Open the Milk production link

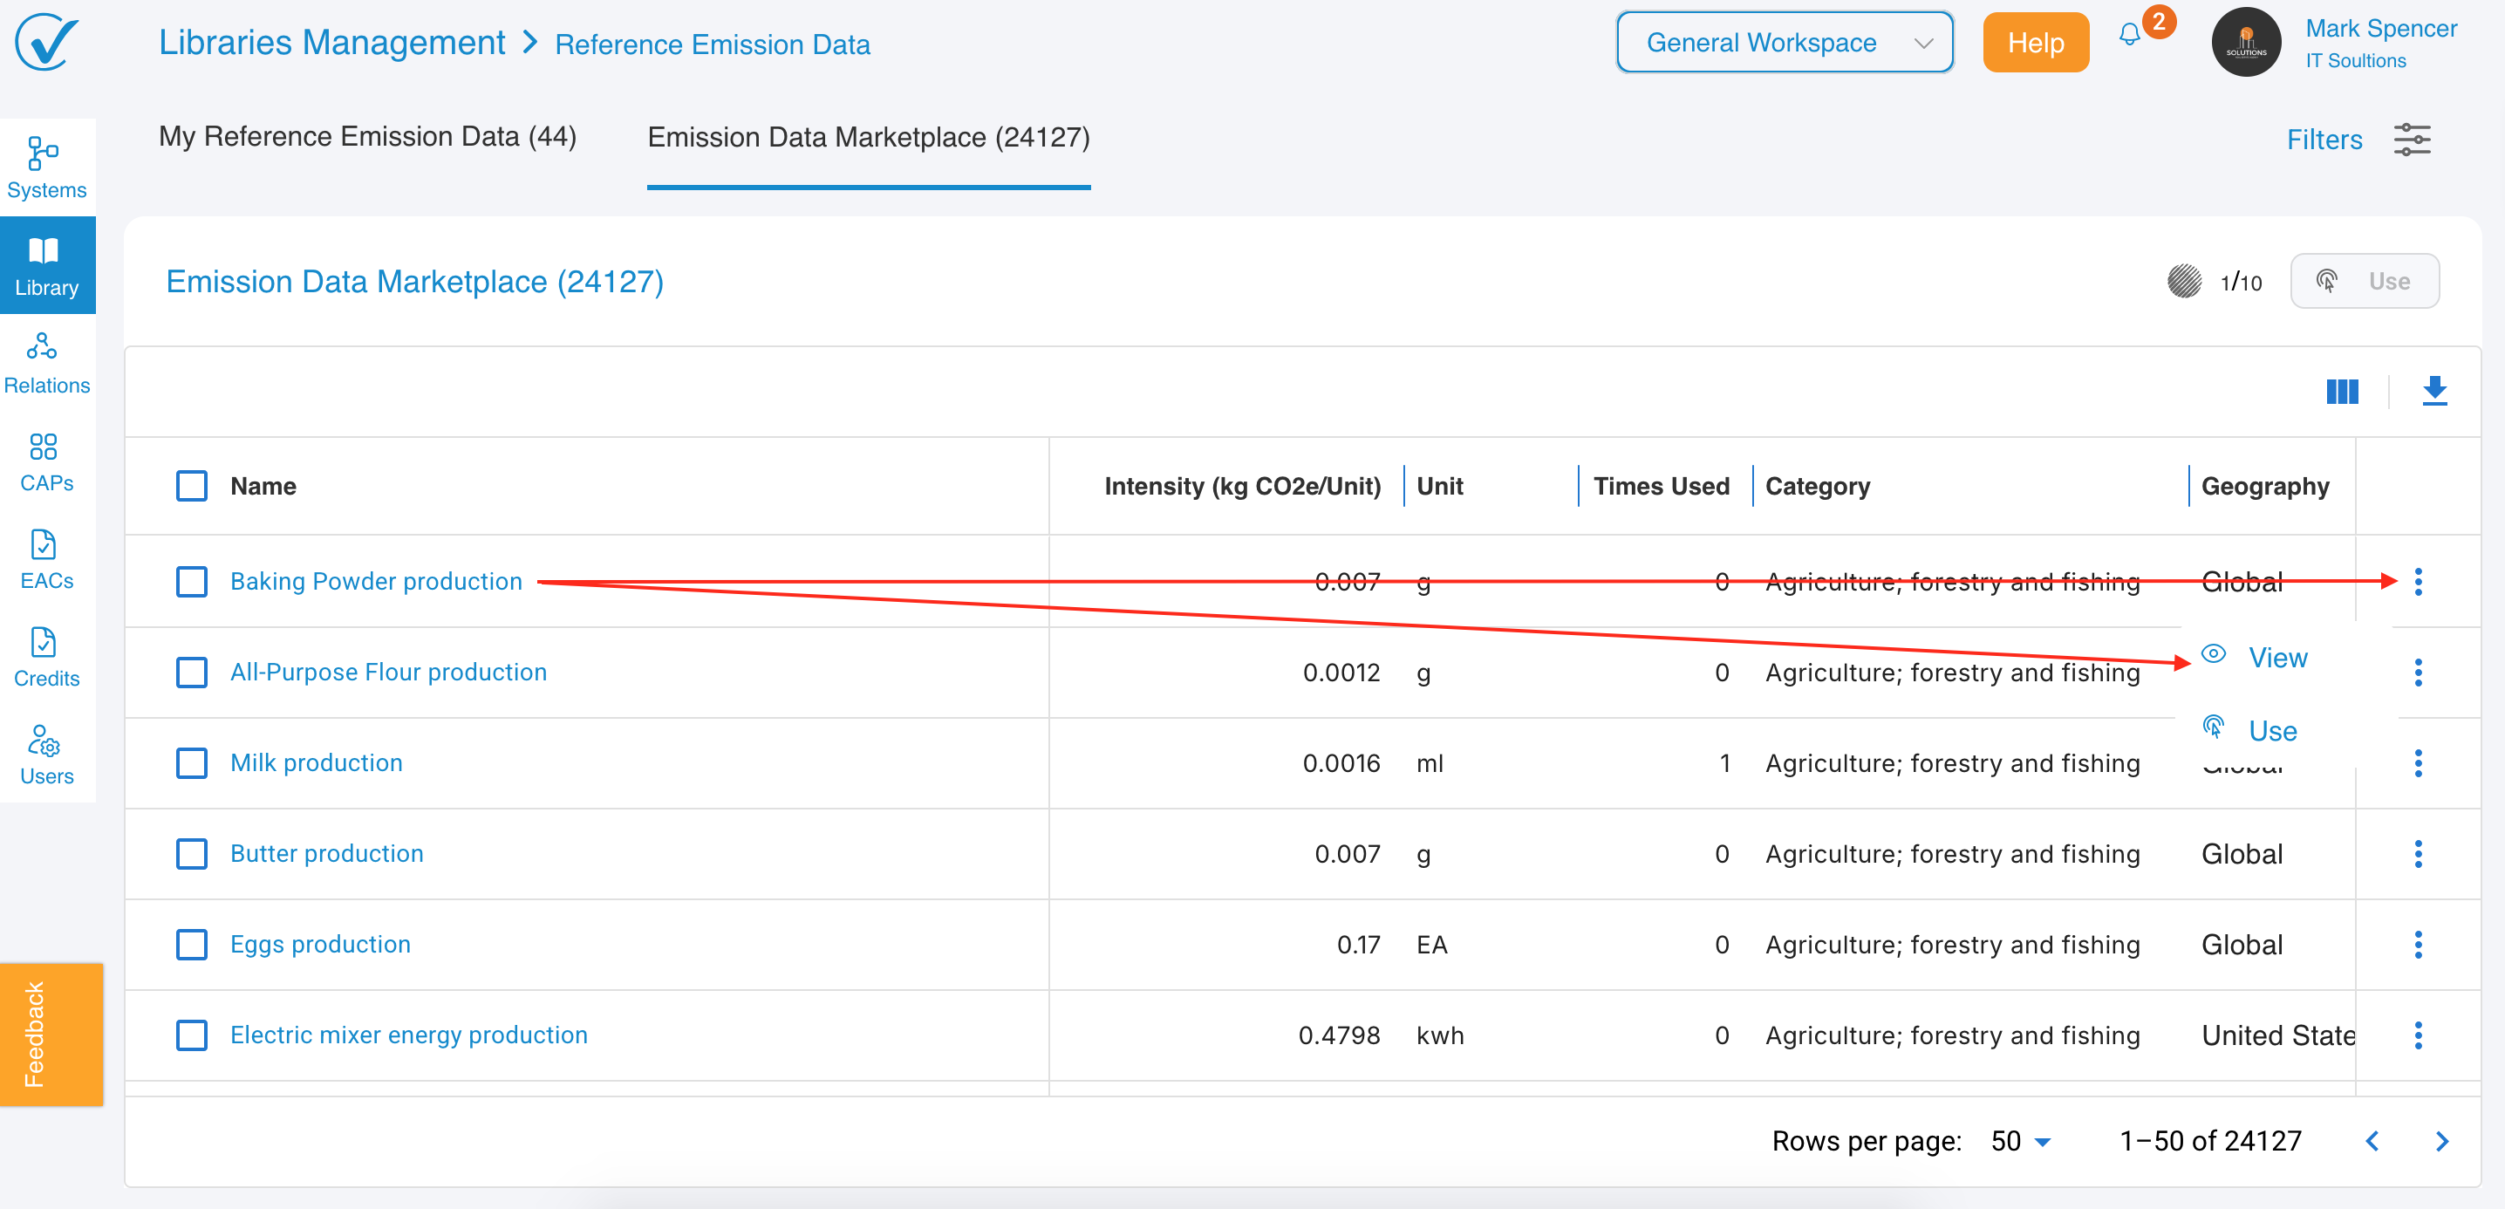coord(316,762)
